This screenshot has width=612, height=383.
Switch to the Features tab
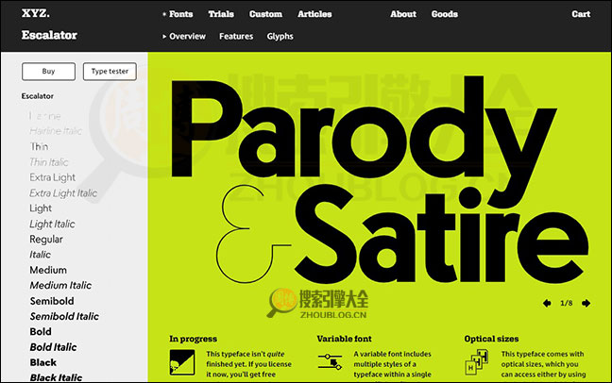coord(236,36)
